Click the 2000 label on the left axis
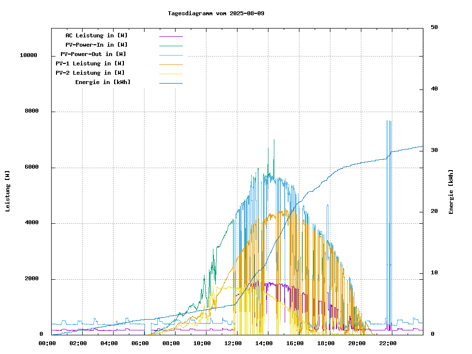 [x=32, y=279]
